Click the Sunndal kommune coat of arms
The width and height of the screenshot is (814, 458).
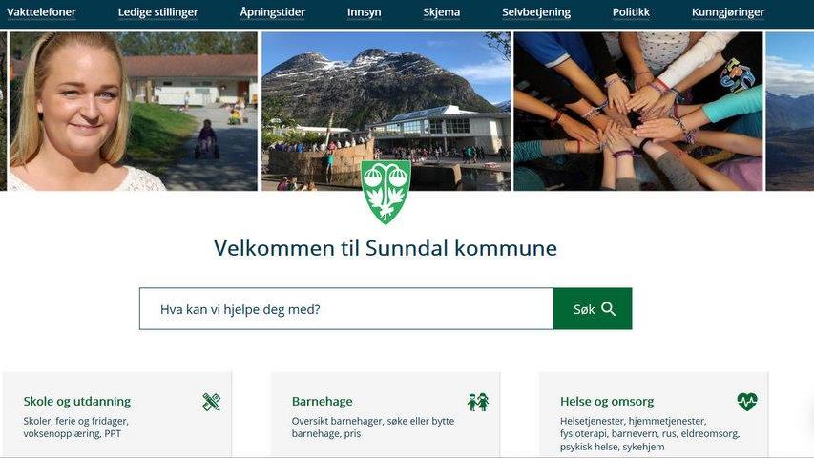click(x=386, y=192)
